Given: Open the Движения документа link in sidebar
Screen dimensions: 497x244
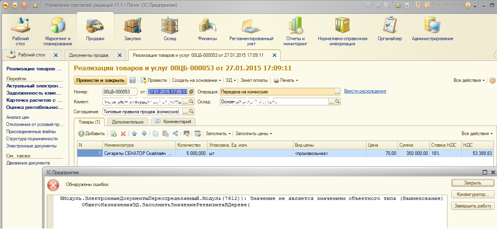Looking at the screenshot, I should 28,163.
